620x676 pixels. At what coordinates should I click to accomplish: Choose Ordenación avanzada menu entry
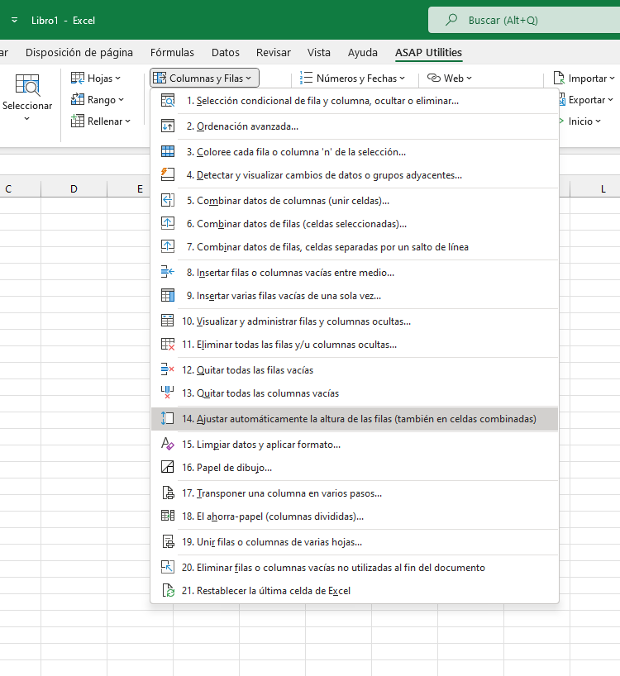coord(355,126)
